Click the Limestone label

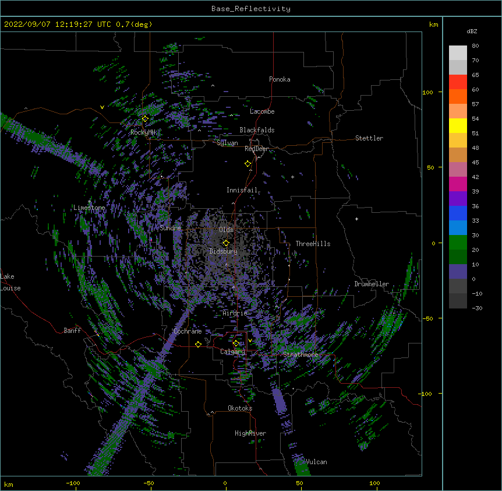coord(89,208)
